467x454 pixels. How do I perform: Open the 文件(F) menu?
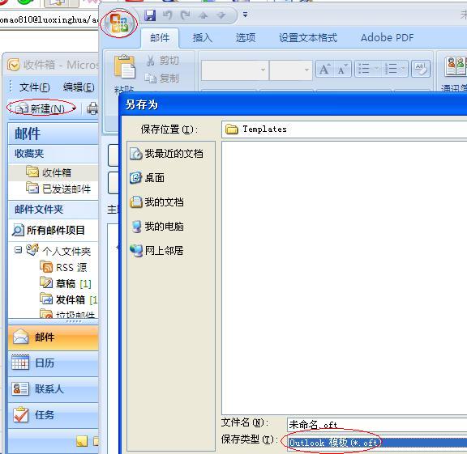(35, 87)
